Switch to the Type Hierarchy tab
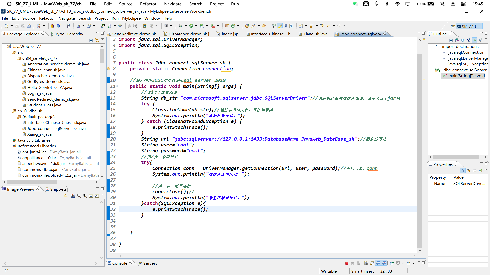The width and height of the screenshot is (490, 275). coord(67,34)
